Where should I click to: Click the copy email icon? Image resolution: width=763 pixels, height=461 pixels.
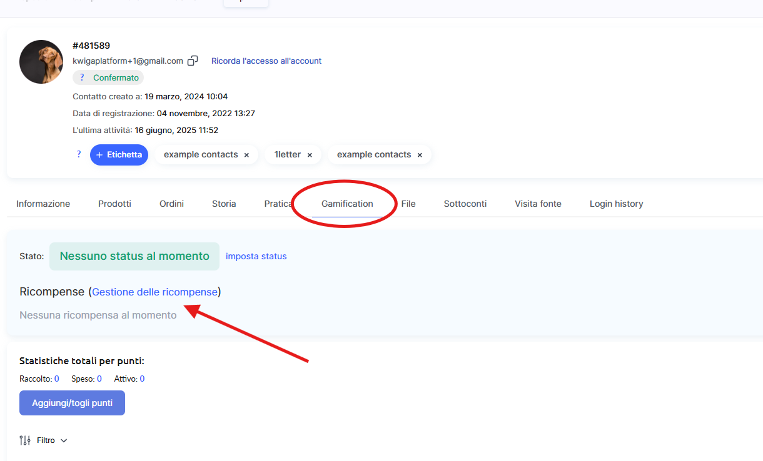point(193,61)
